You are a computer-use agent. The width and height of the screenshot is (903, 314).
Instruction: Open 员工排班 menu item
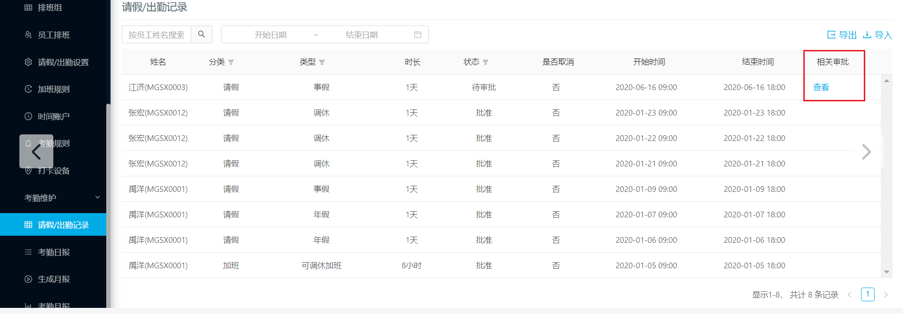[x=53, y=35]
